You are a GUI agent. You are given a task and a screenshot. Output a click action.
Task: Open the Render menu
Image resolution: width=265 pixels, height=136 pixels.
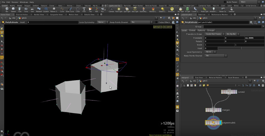[x=15, y=2]
